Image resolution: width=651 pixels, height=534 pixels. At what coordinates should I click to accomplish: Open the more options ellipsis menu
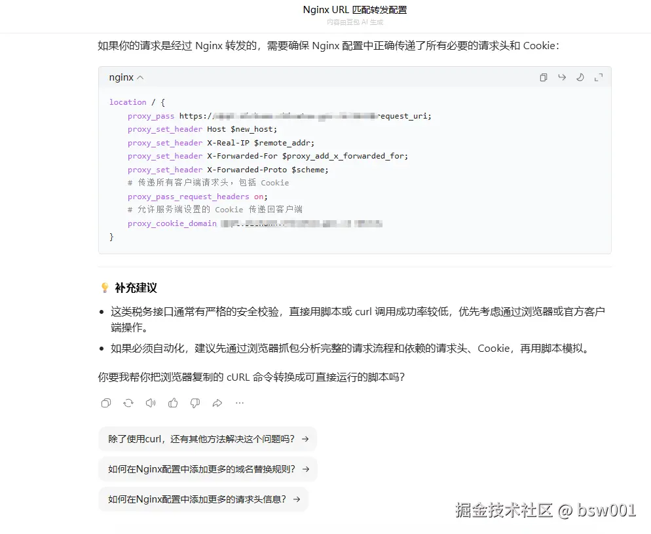coord(240,403)
